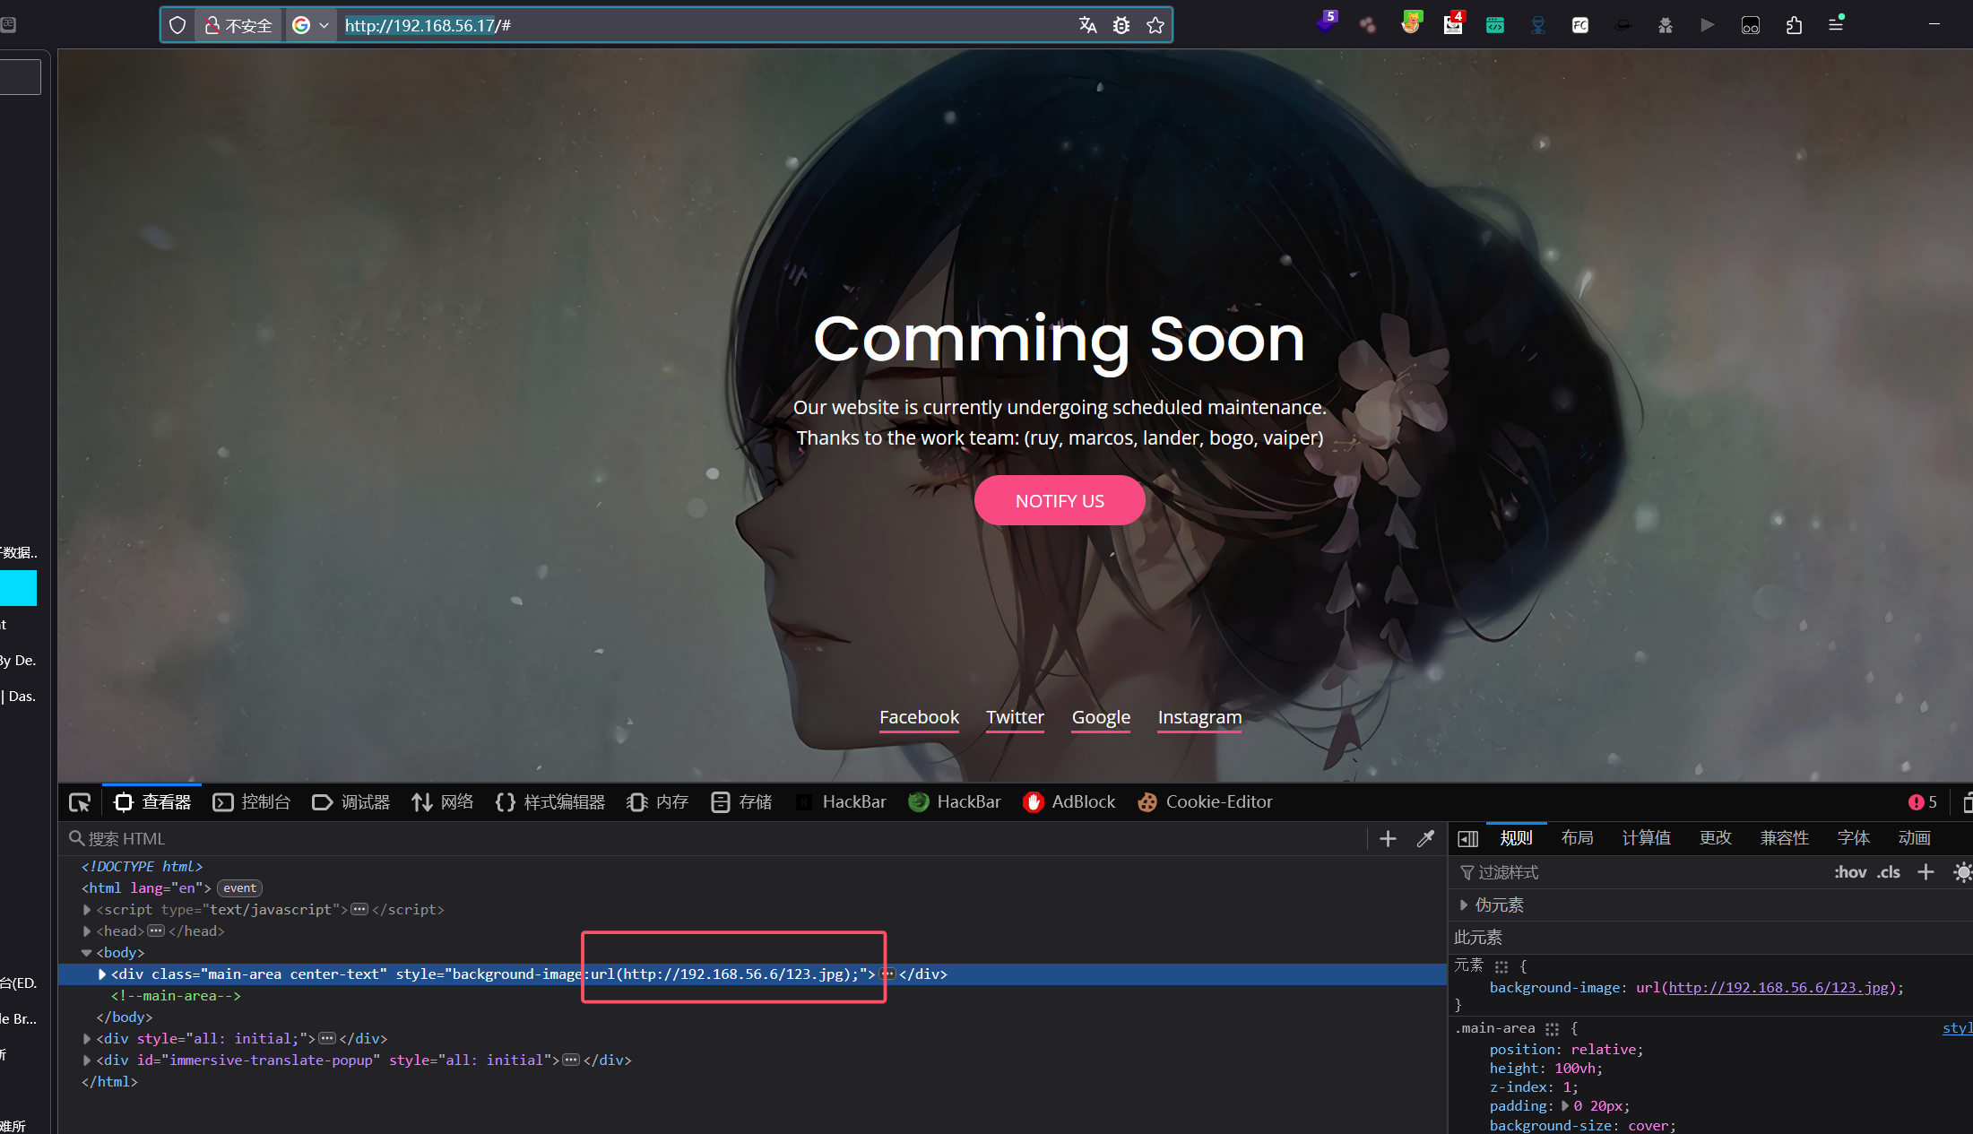Switch to the 布局 Layout sidebar tab

coord(1577,838)
